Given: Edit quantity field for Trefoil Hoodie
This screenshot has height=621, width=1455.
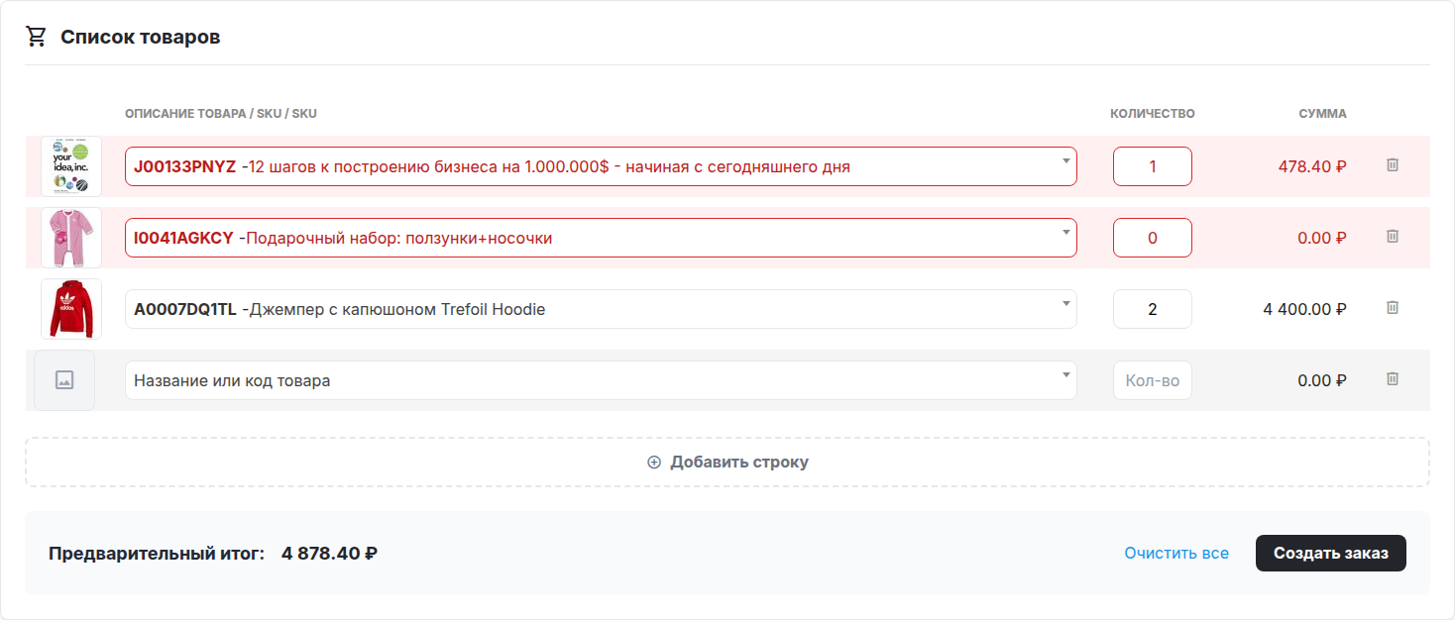Looking at the screenshot, I should point(1153,309).
